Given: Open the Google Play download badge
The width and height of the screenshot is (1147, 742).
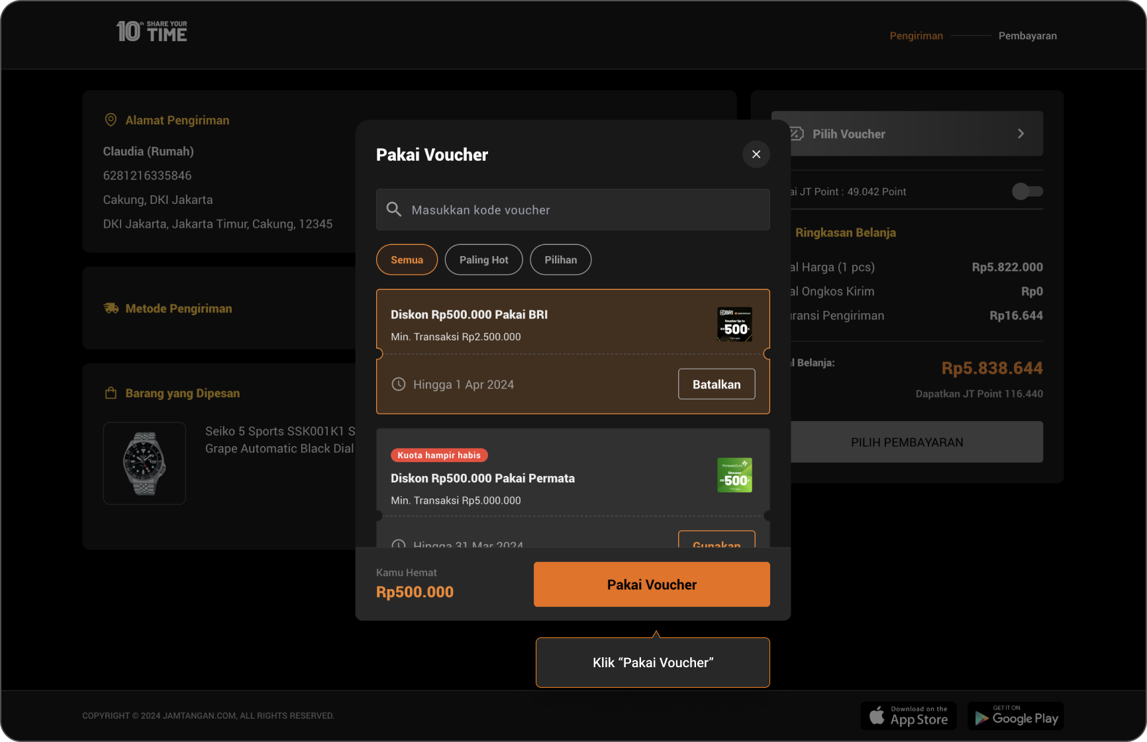Looking at the screenshot, I should (1016, 716).
